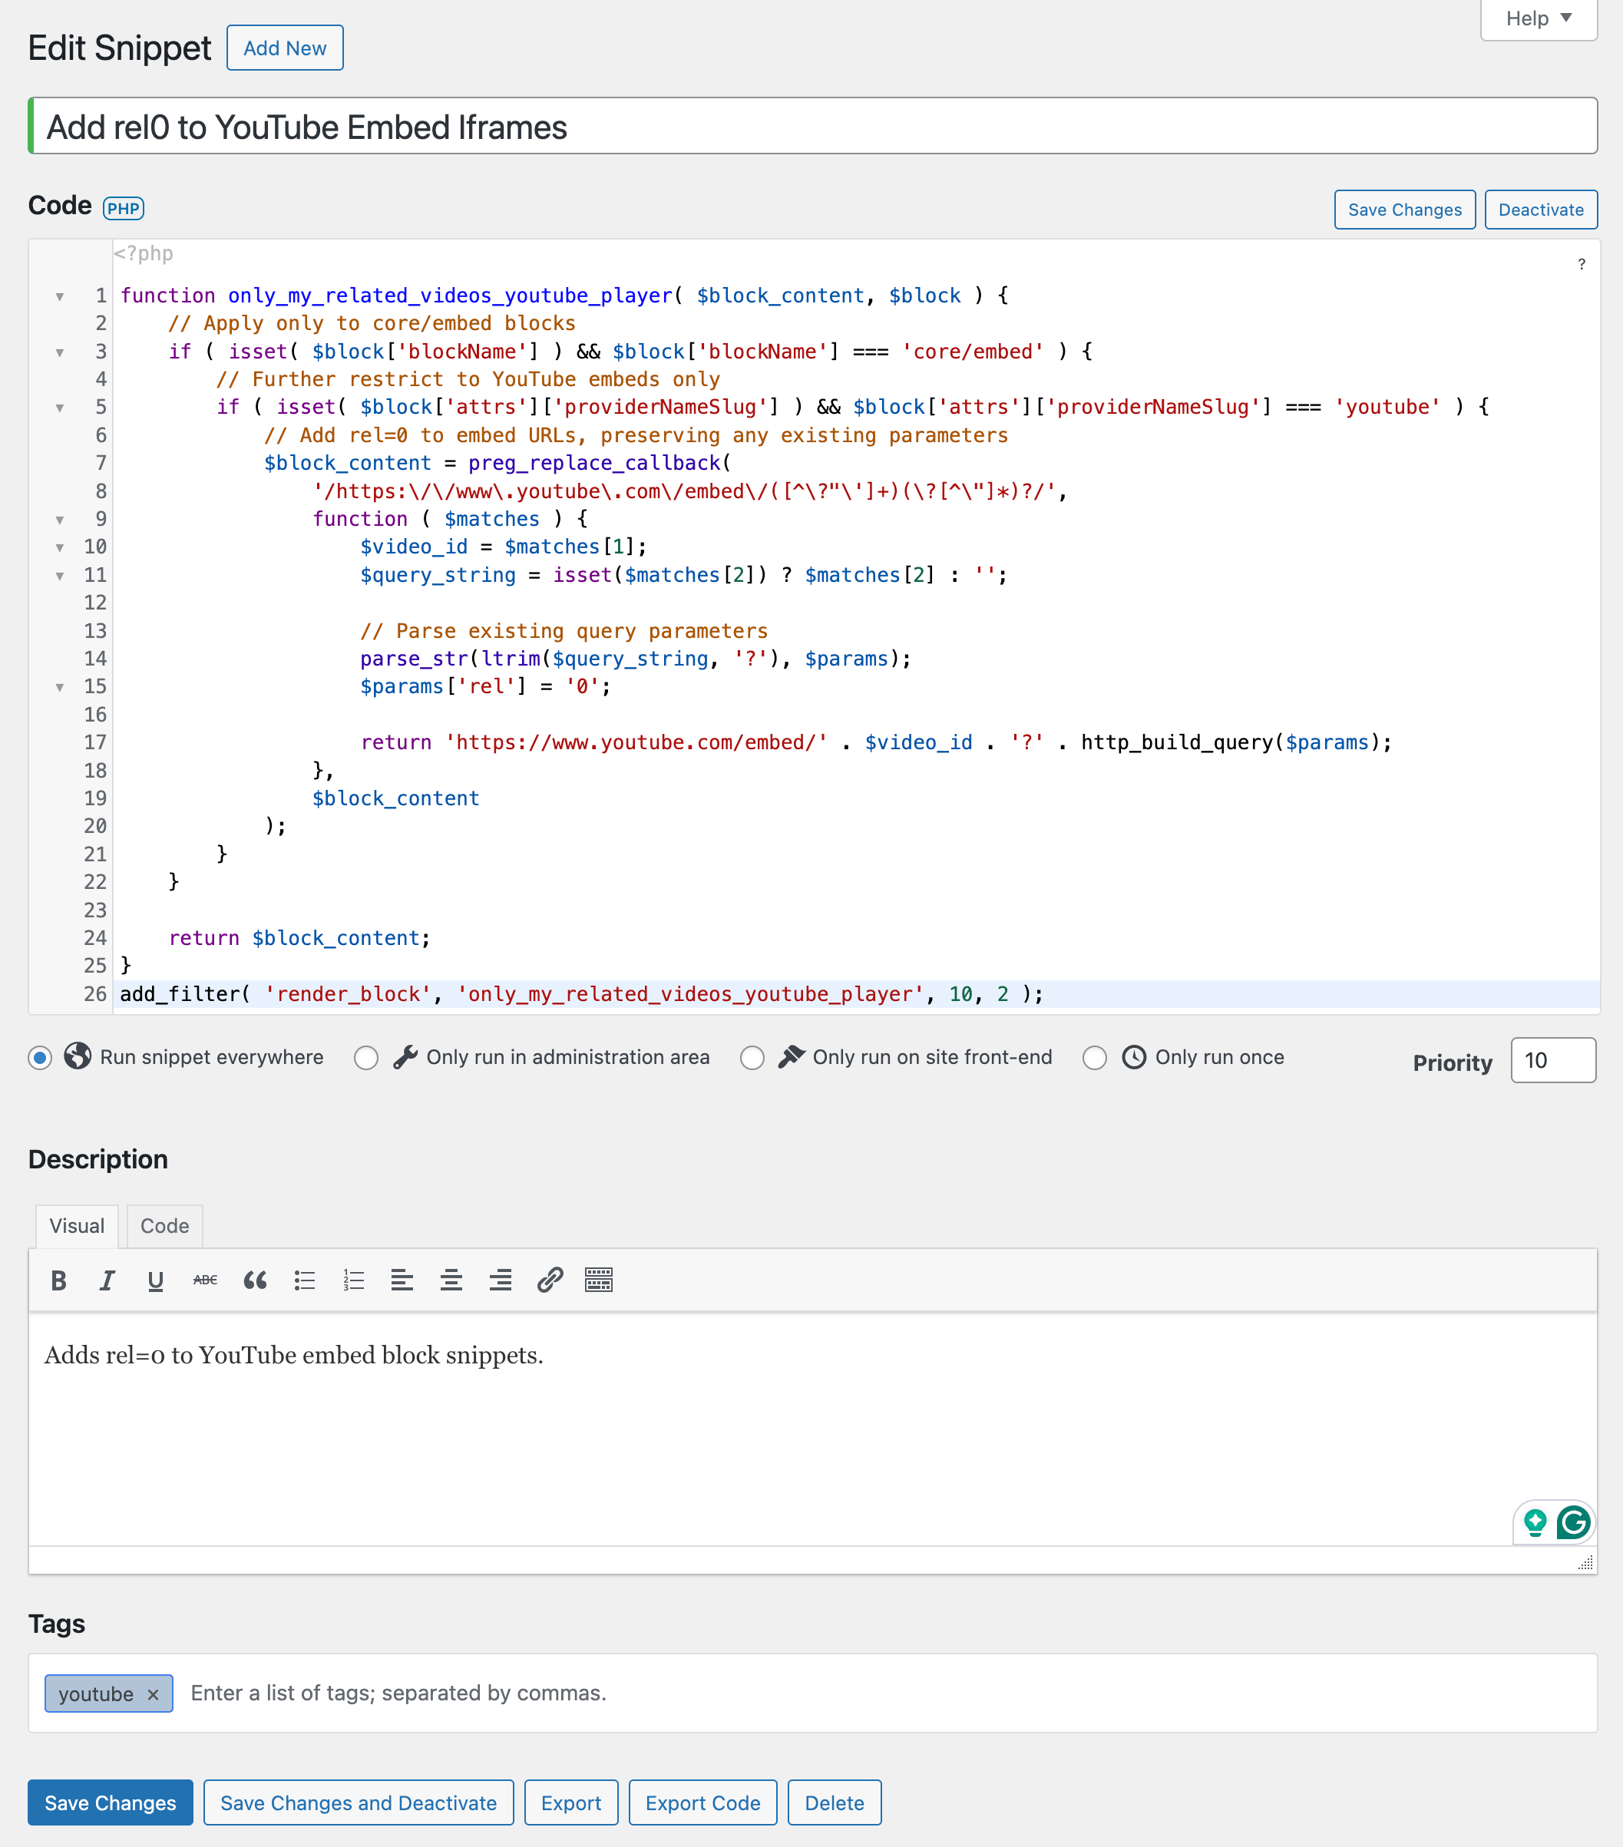The width and height of the screenshot is (1623, 1847).
Task: Apply bold formatting in description editor
Action: coord(59,1280)
